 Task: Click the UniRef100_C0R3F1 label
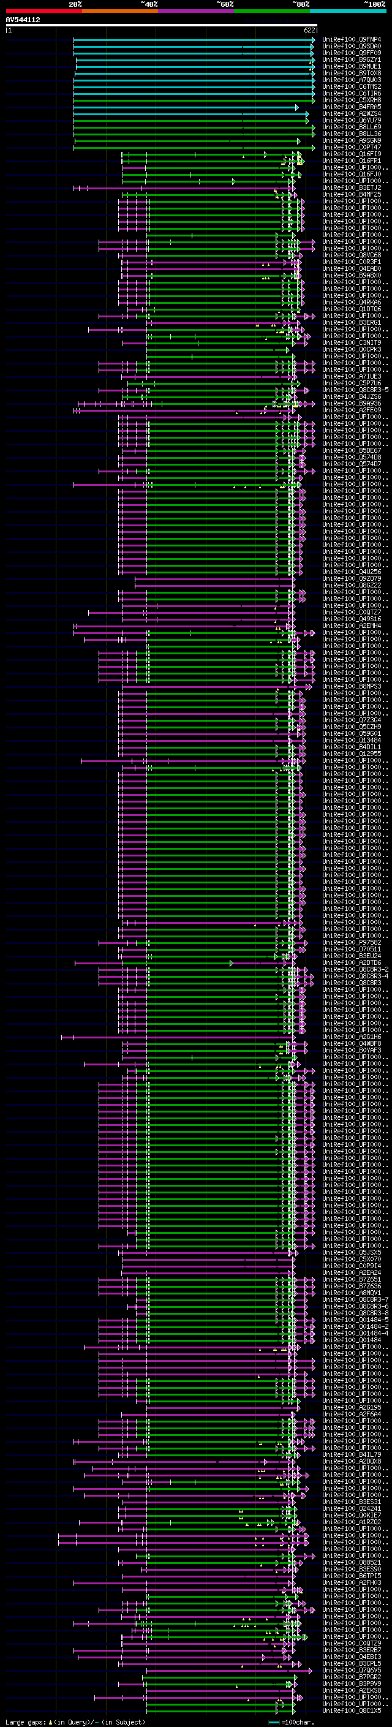352,262
